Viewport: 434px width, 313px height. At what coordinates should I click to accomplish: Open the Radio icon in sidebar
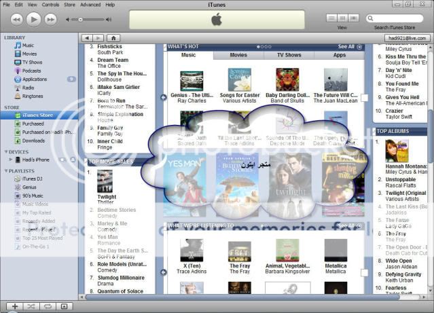tap(18, 88)
